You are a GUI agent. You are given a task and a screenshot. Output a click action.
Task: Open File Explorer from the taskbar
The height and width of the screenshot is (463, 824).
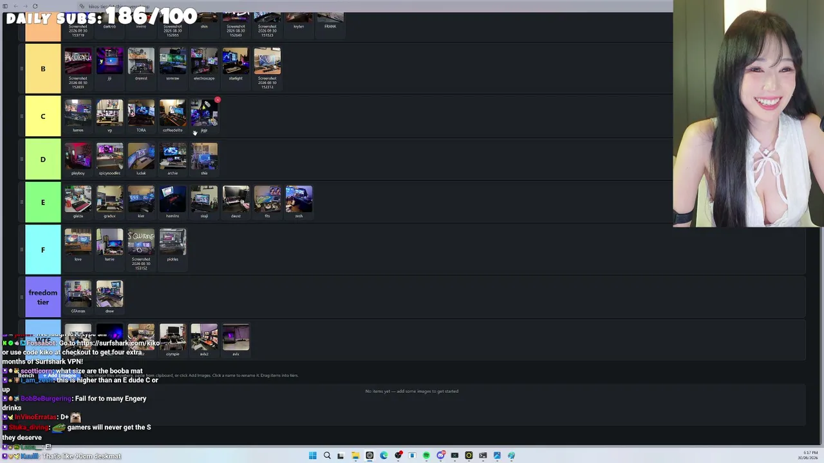355,455
